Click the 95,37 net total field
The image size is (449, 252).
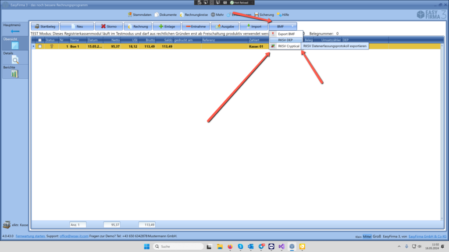(112, 225)
